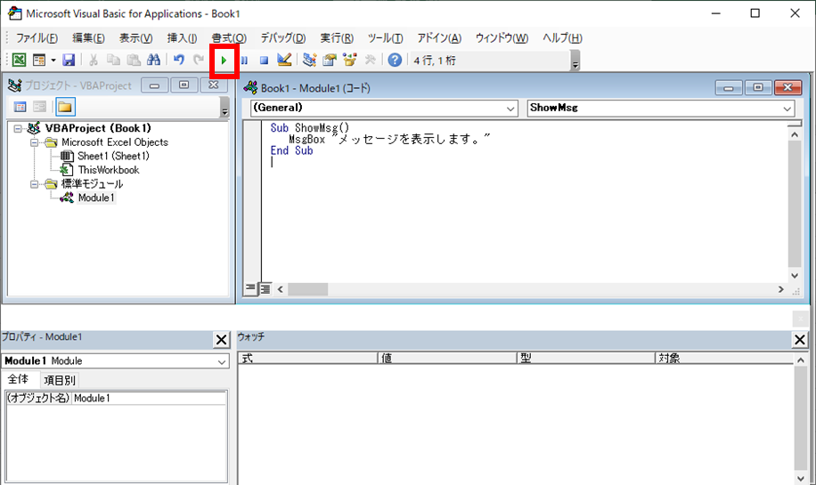Toggle Folders view in Project pane
Screen dimensions: 816x485
click(65, 107)
